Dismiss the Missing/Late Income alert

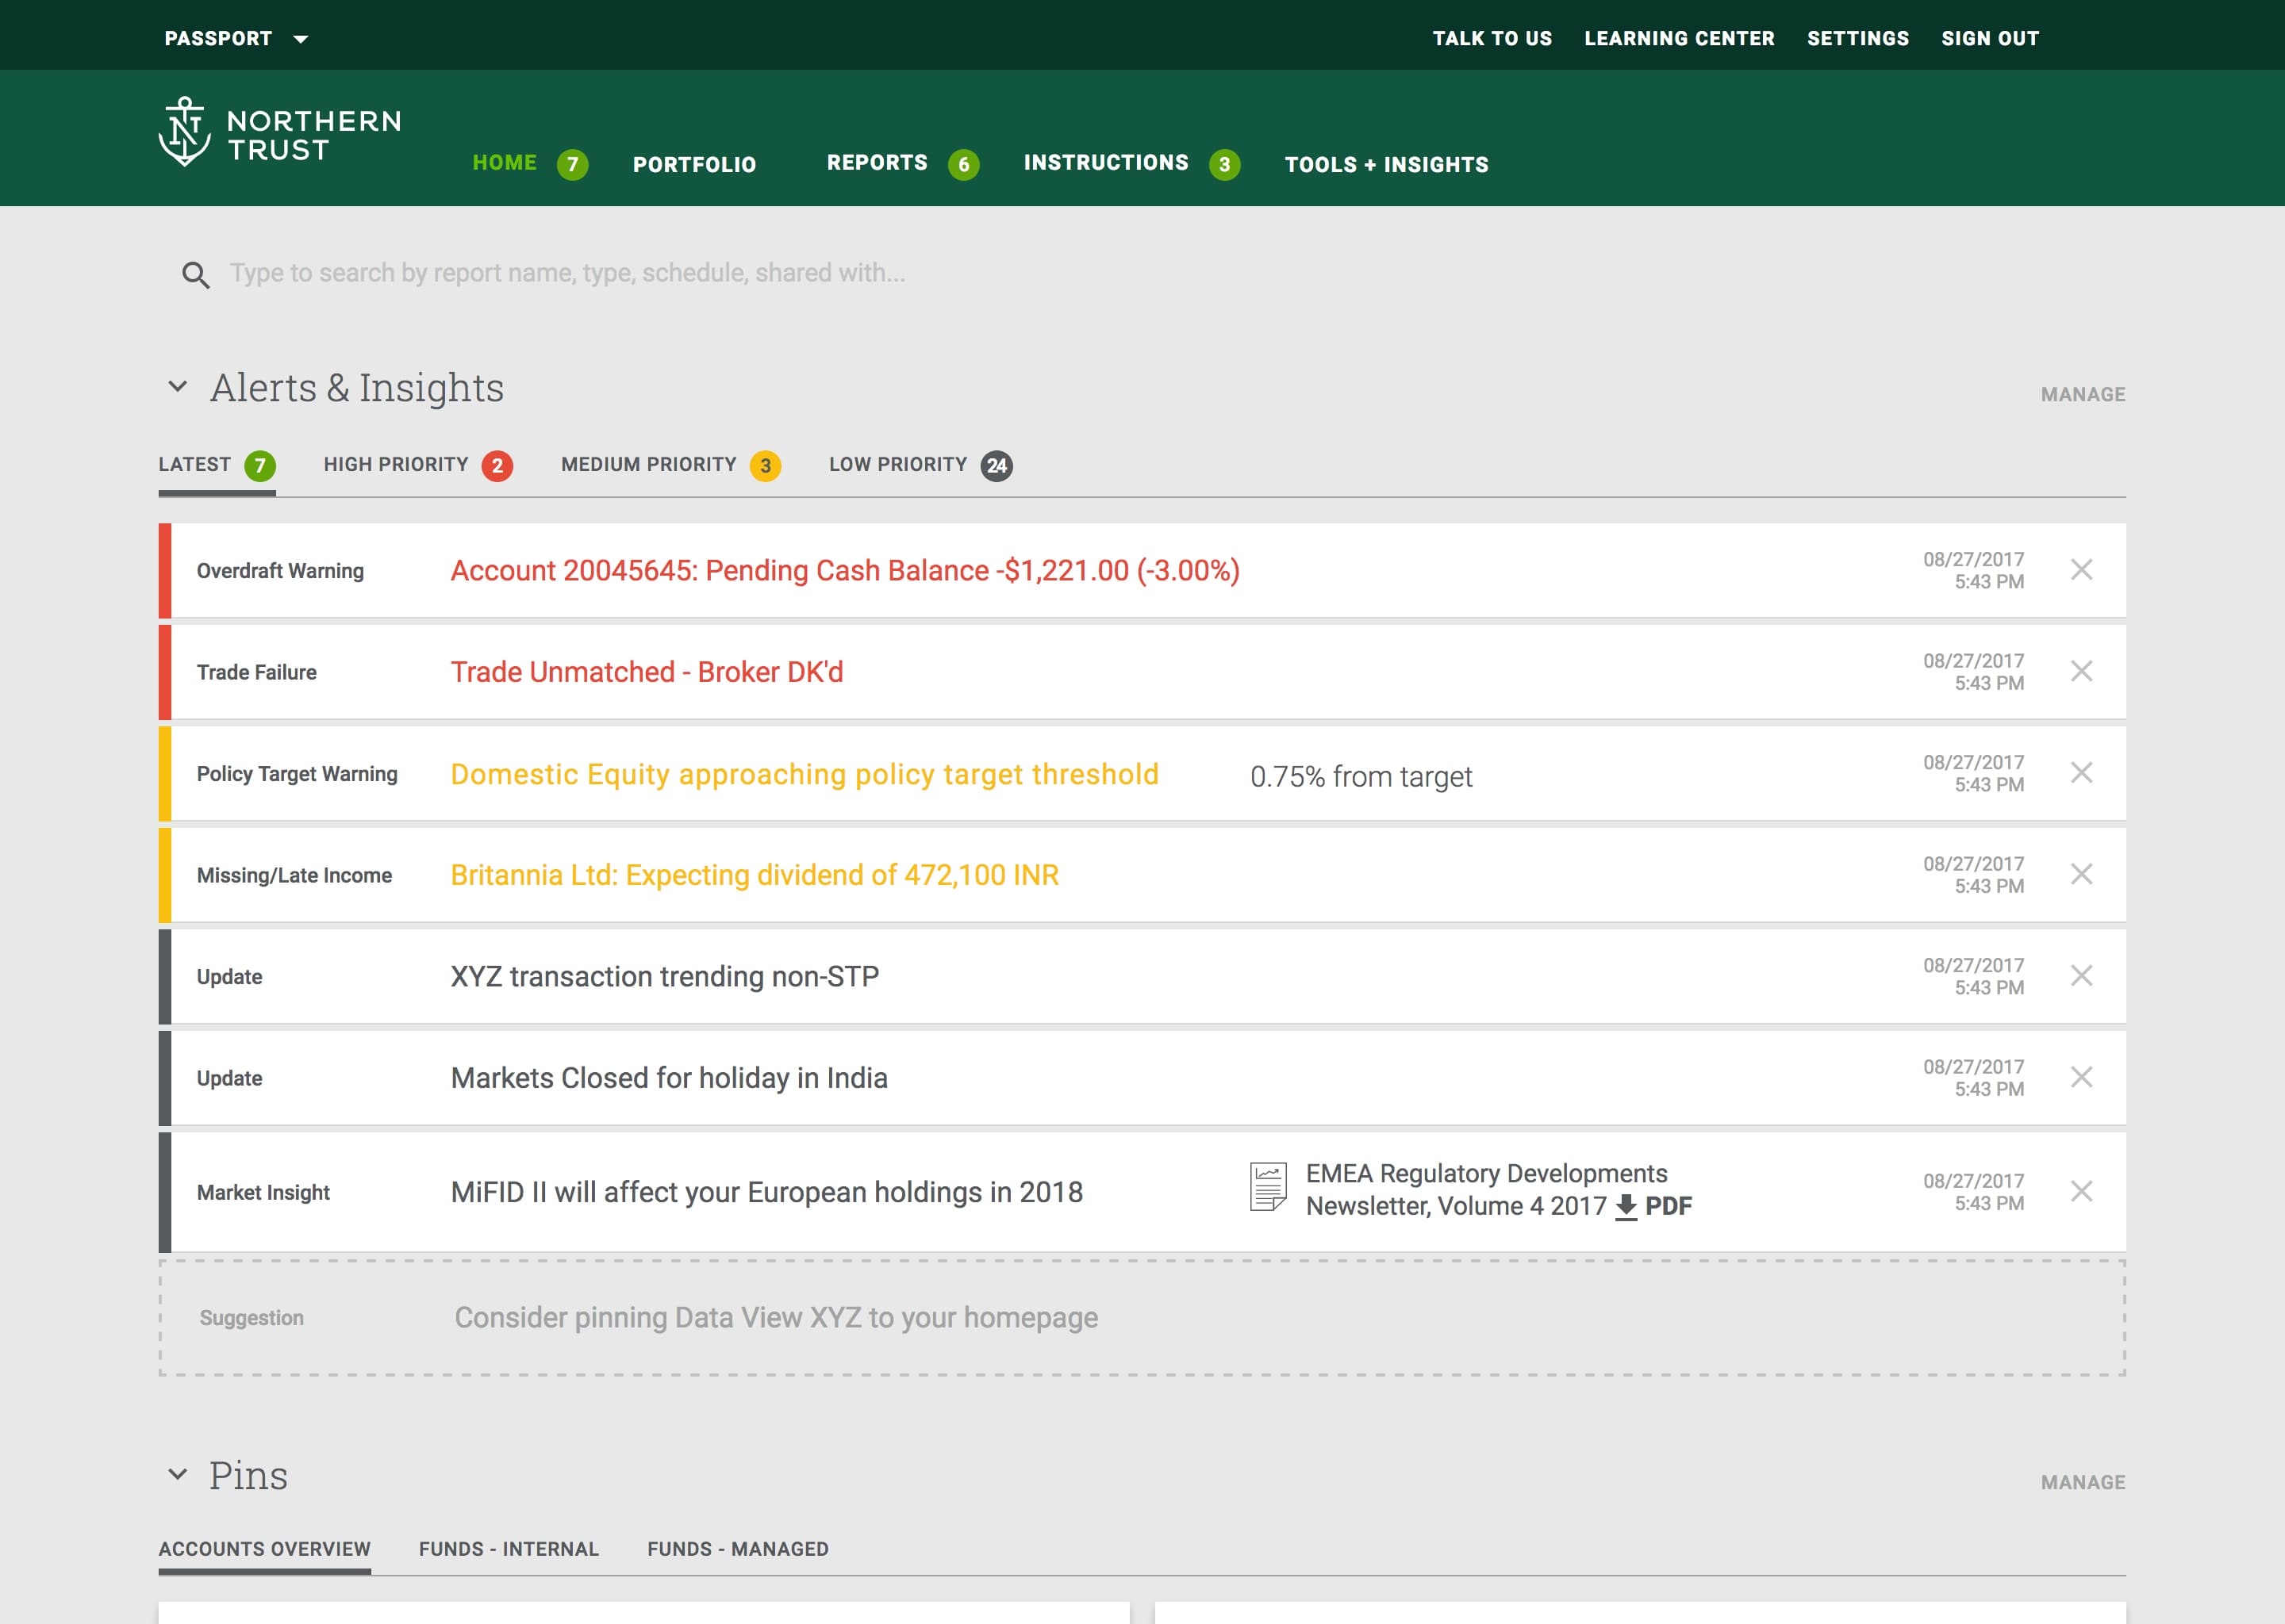(x=2081, y=874)
